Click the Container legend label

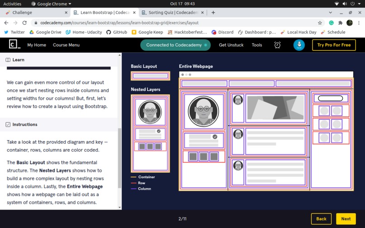coord(146,177)
